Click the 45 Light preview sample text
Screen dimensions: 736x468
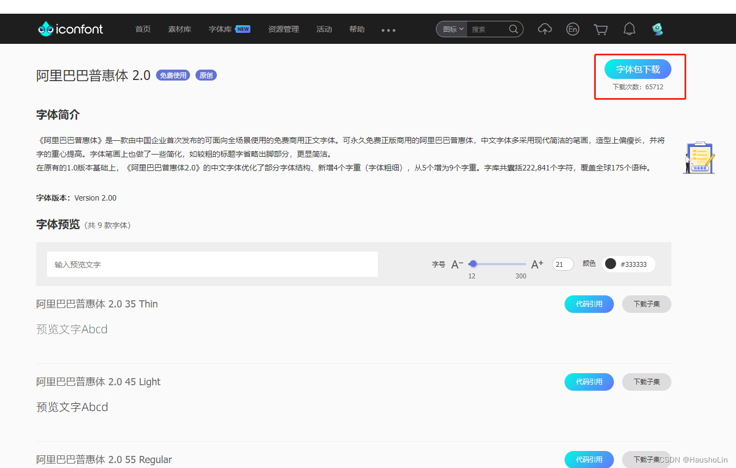click(x=72, y=407)
